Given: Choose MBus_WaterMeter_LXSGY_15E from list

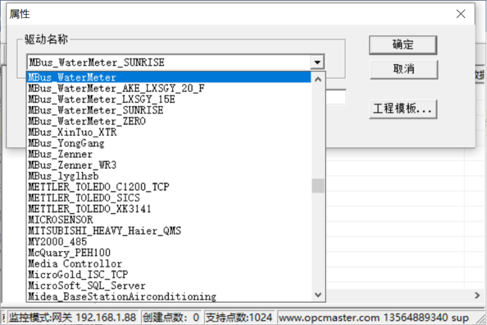Looking at the screenshot, I should 169,100.
